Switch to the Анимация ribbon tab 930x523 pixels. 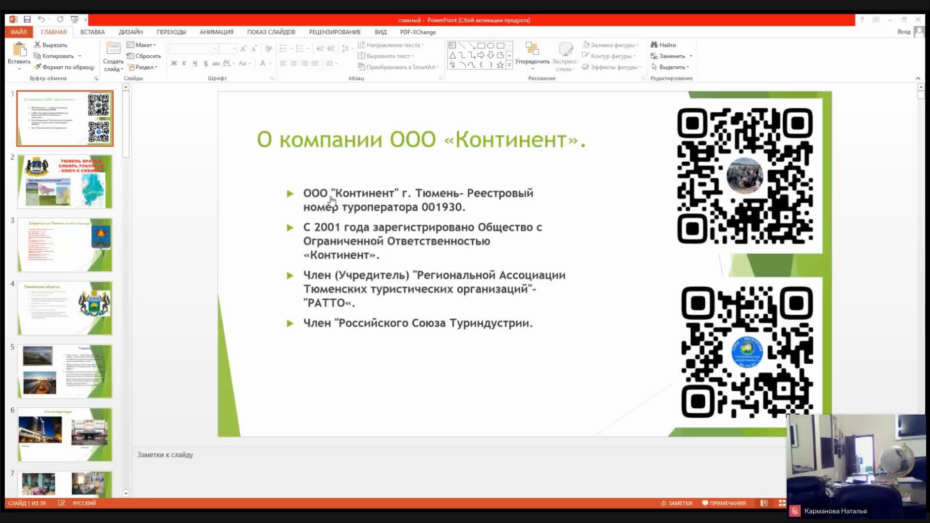click(x=216, y=32)
